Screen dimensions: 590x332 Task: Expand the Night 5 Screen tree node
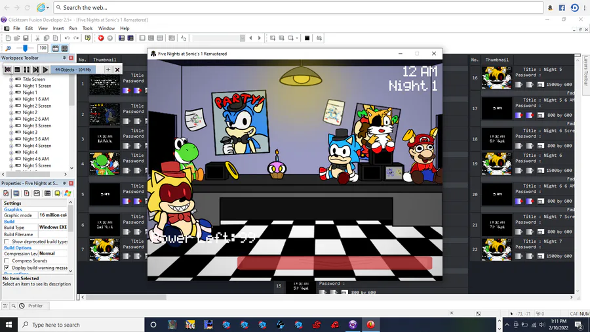coord(11,166)
